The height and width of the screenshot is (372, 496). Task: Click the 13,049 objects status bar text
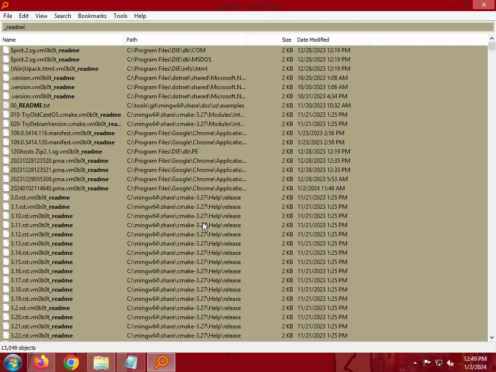coord(18,348)
